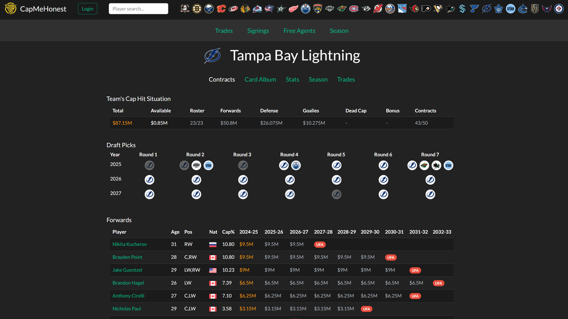The image size is (568, 319).
Task: Go to the Calgary Flames logo
Action: [221, 9]
